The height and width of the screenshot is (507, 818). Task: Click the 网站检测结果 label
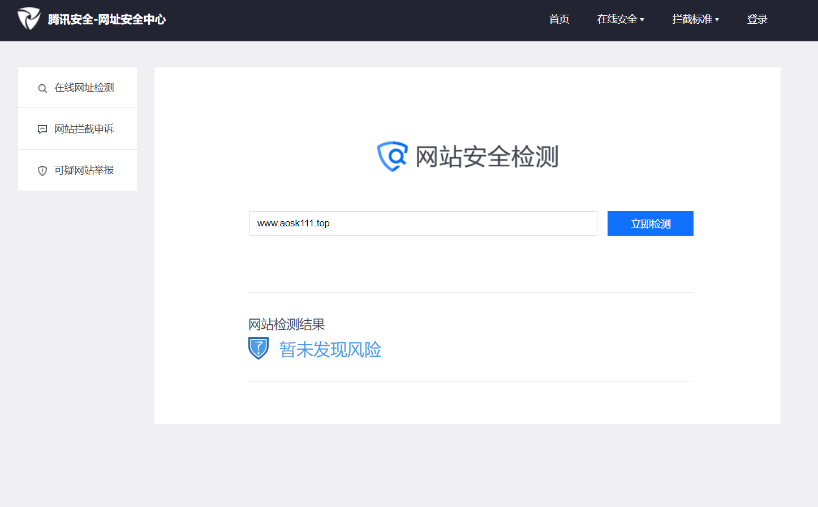click(x=287, y=324)
